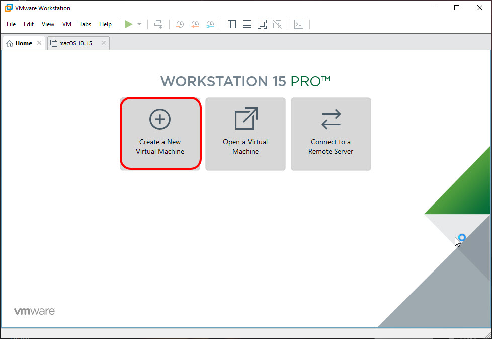Image resolution: width=492 pixels, height=339 pixels.
Task: Click the VMware Workstation title bar icon
Action: (9, 8)
